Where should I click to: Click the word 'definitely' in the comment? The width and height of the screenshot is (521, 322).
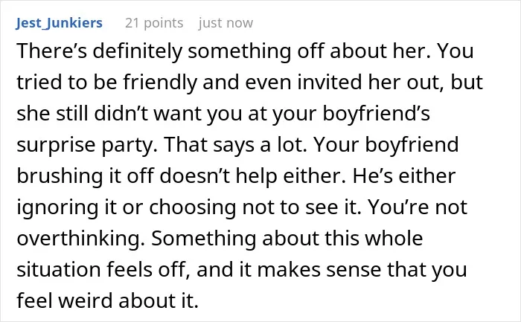137,51
